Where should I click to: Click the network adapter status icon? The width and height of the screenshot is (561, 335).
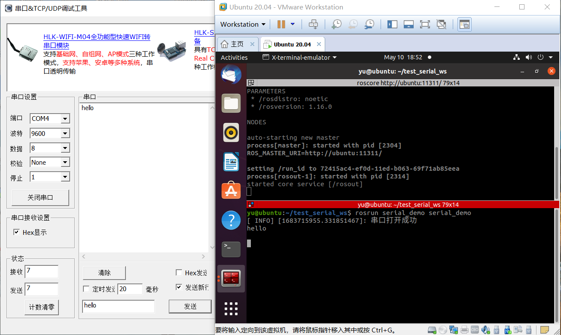coord(454,330)
